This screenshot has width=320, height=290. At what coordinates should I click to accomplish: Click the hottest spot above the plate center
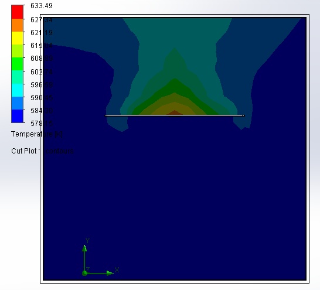click(175, 112)
